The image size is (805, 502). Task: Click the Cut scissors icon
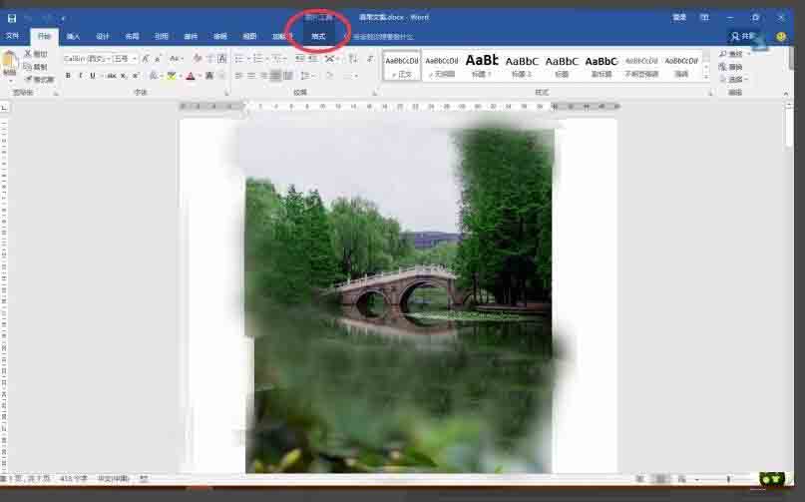pyautogui.click(x=28, y=54)
